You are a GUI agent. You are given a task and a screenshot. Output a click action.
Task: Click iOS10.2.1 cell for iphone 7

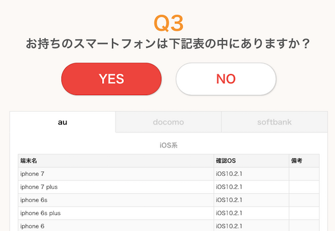coord(229,174)
